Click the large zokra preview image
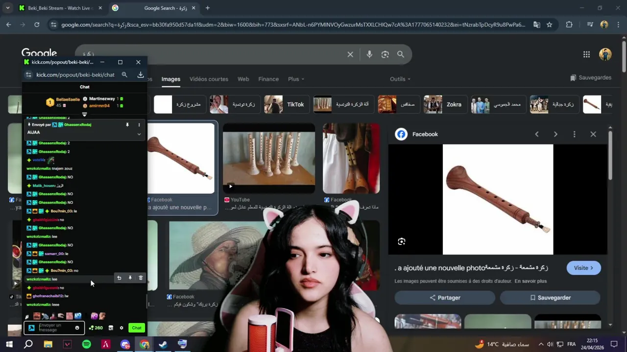Screen dimensions: 627x352 [498, 199]
